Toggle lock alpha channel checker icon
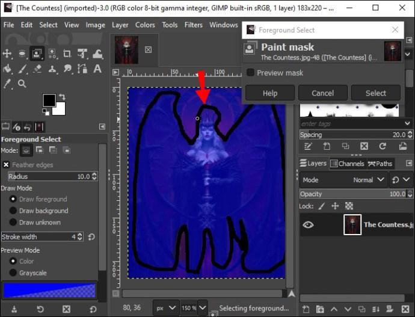 pyautogui.click(x=349, y=206)
